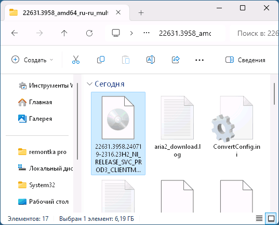Screen dimensions: 279x225
Task: Select the aria2_download.log file
Action: 177,127
